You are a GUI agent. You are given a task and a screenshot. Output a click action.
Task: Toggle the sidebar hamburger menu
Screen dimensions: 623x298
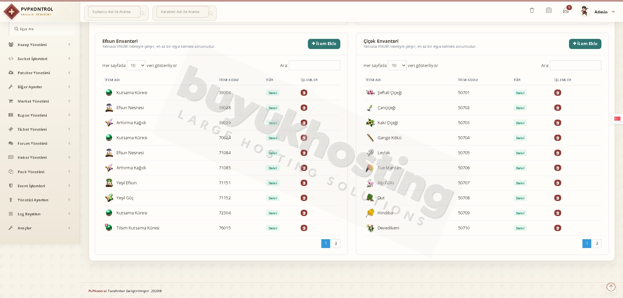tap(72, 11)
